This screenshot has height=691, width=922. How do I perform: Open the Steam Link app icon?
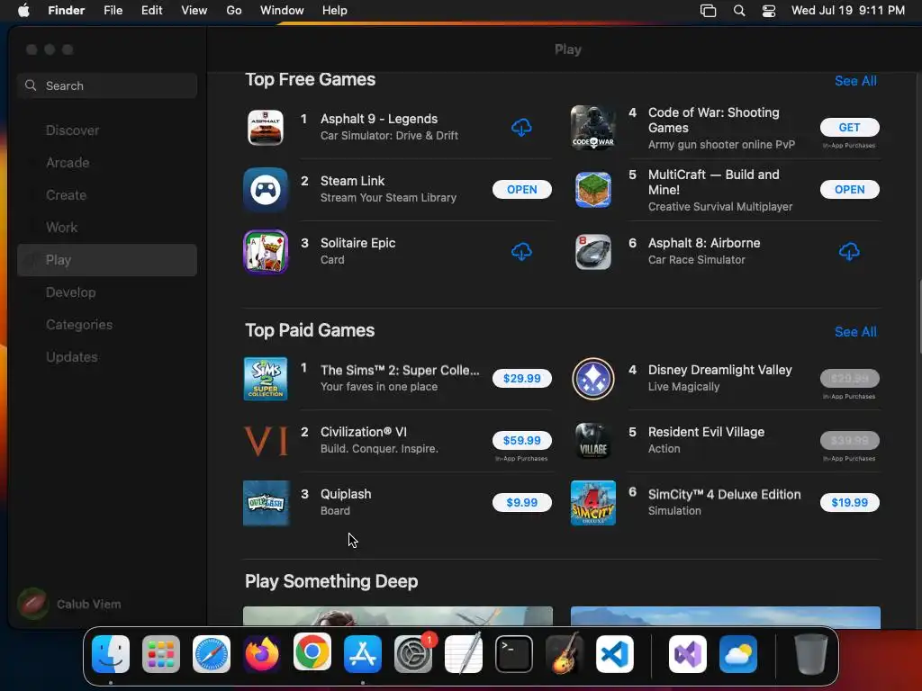266,190
